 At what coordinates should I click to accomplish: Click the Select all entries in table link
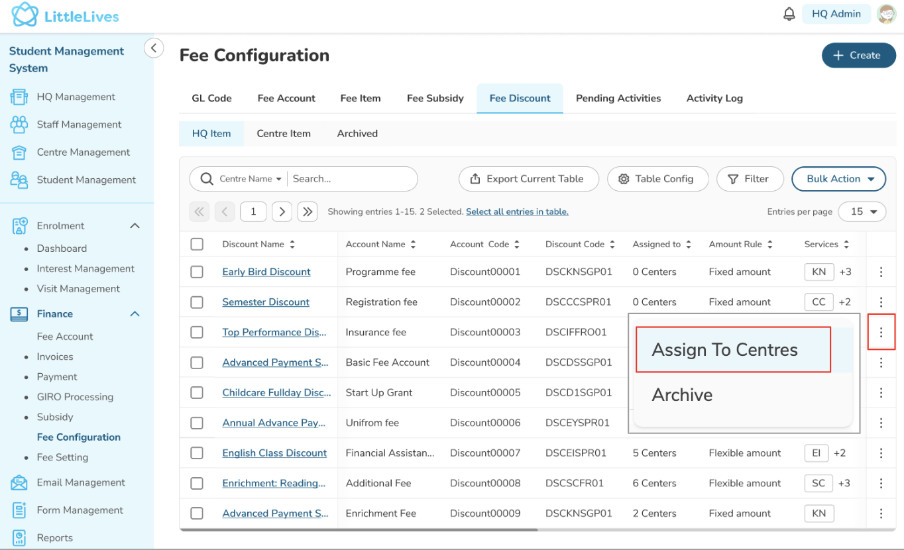[517, 211]
